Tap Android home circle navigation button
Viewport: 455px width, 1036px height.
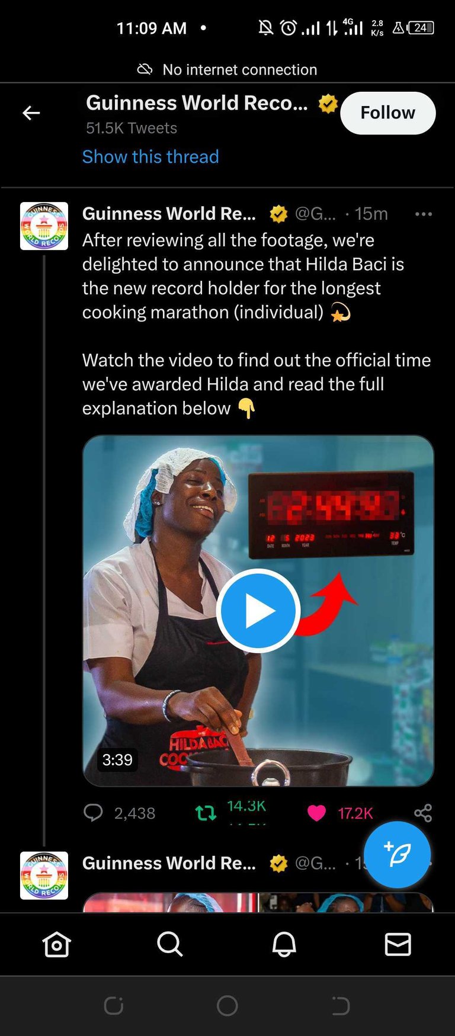coord(227,1005)
